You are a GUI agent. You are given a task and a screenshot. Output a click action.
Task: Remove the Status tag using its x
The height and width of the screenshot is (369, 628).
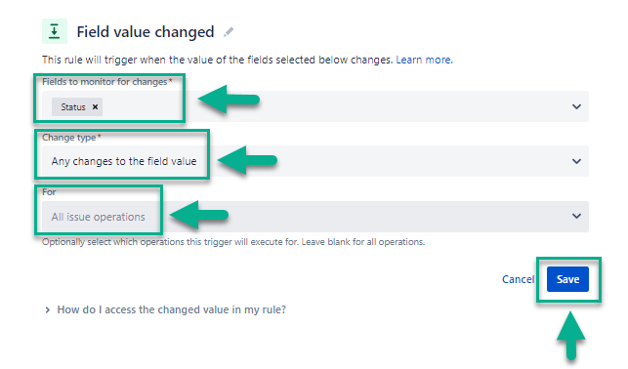click(95, 106)
